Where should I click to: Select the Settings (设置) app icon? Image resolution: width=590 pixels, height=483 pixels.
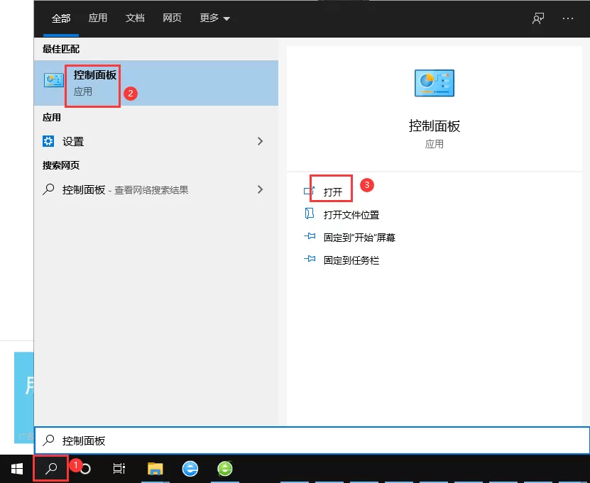(x=48, y=141)
